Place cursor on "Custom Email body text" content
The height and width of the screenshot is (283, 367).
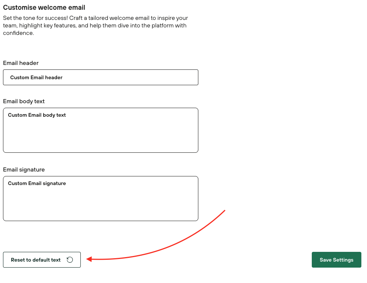click(x=37, y=115)
